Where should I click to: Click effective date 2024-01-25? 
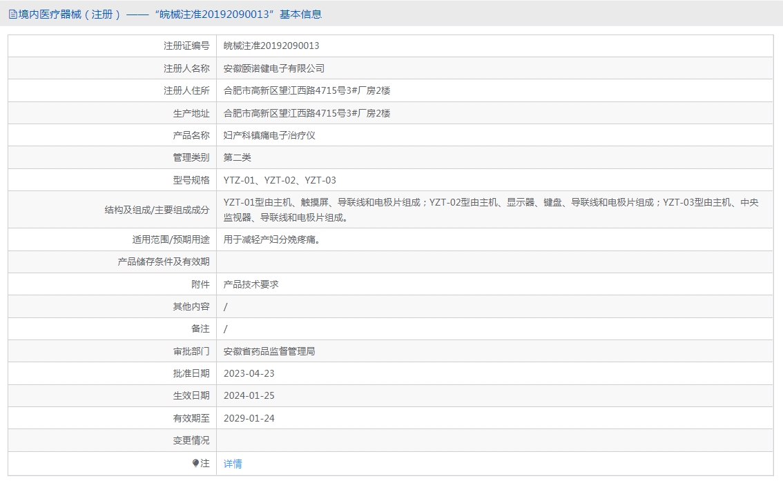click(x=249, y=395)
